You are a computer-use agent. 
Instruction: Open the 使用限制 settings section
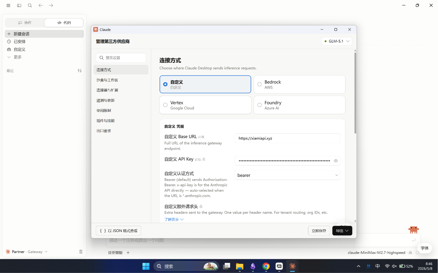[121, 111]
